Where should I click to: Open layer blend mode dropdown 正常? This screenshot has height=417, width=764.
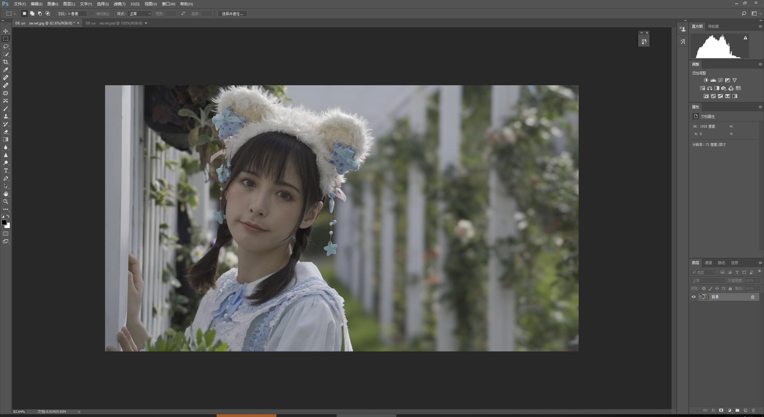pyautogui.click(x=708, y=280)
